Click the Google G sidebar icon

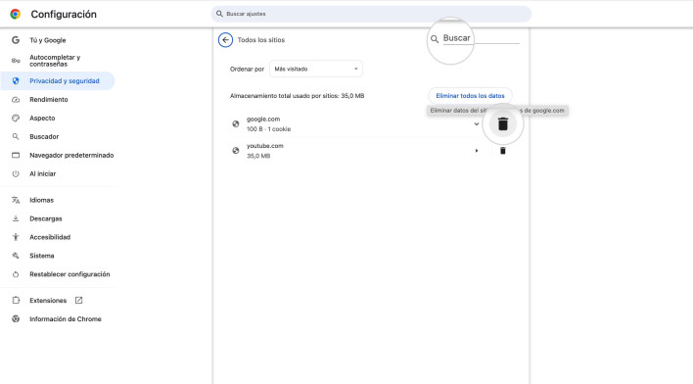pos(16,40)
